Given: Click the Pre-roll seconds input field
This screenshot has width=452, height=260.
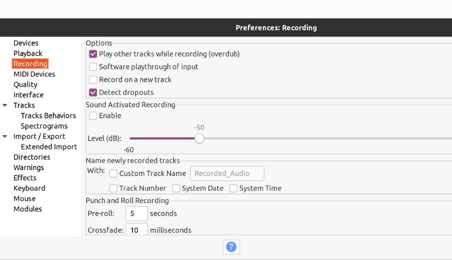Looking at the screenshot, I should pos(136,214).
